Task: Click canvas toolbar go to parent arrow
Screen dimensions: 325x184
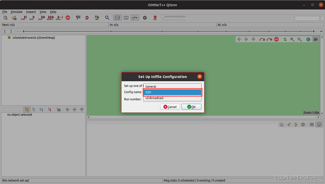Action: [x=253, y=39]
